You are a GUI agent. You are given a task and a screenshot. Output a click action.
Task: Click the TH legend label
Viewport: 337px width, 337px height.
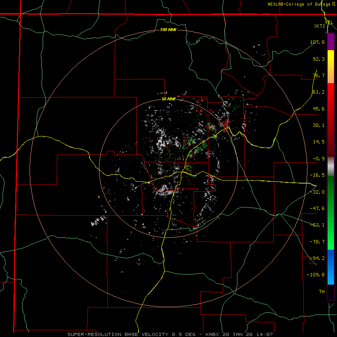click(x=322, y=292)
